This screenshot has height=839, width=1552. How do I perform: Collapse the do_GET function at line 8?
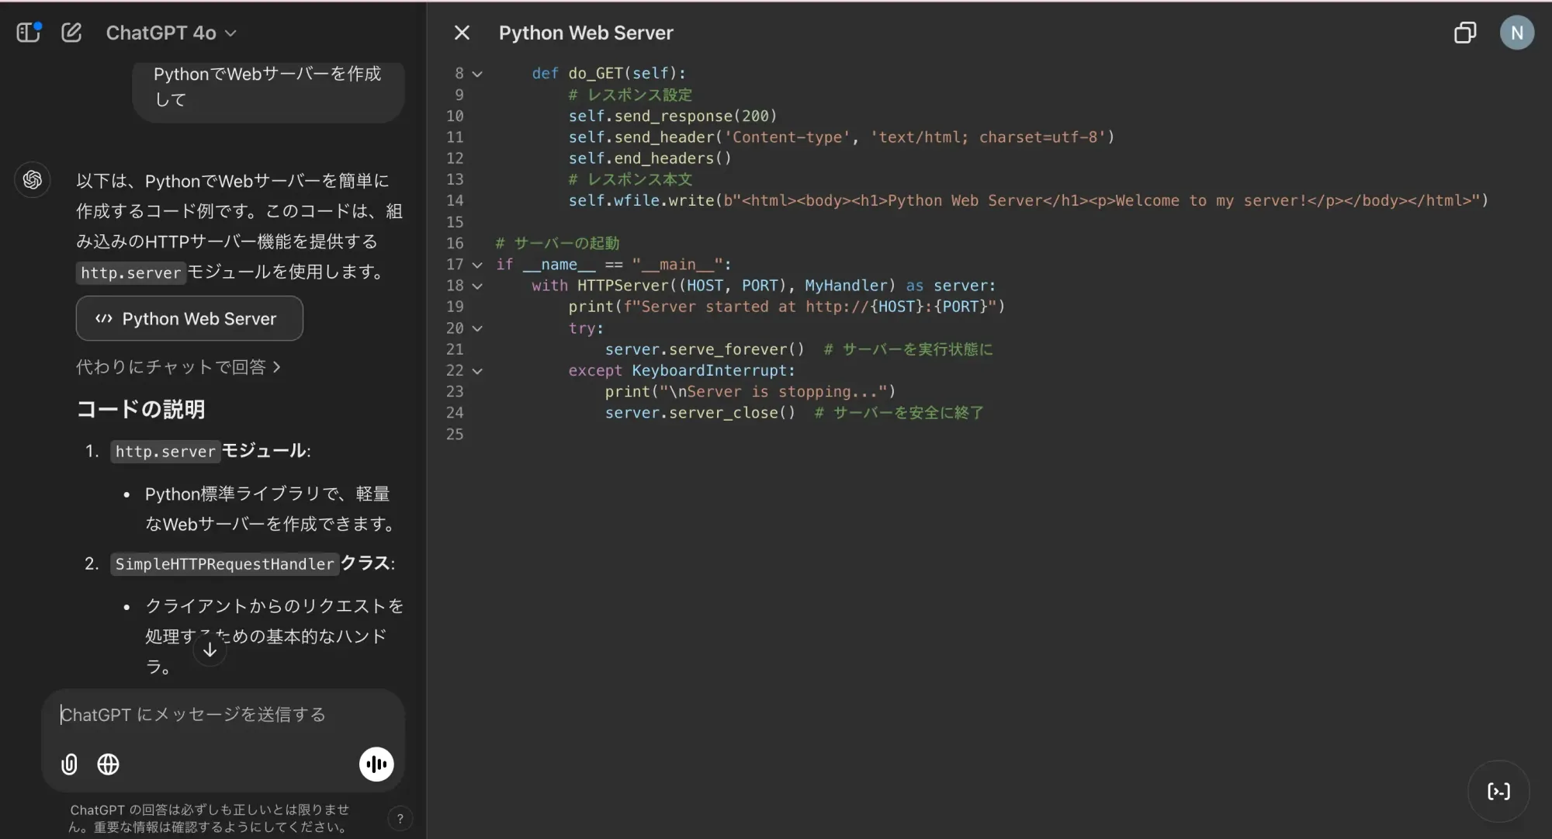pyautogui.click(x=477, y=74)
